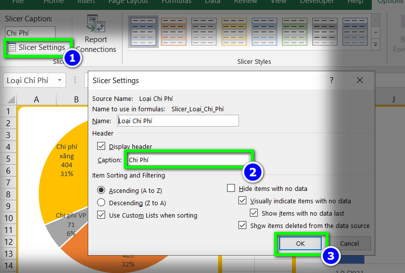The image size is (405, 273).
Task: Select the light blue slicer style
Action: tap(264, 32)
